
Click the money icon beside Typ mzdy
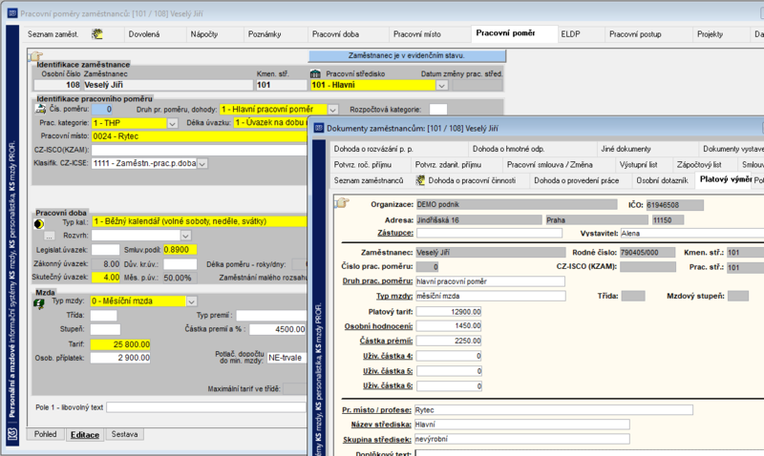39,303
